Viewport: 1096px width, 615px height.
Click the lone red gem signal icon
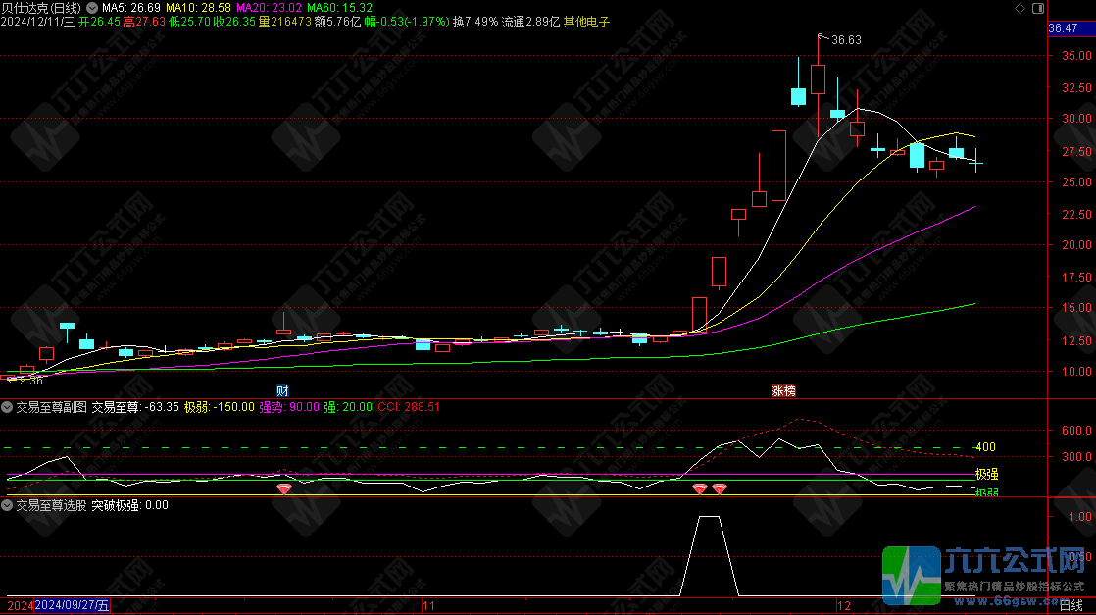[284, 487]
